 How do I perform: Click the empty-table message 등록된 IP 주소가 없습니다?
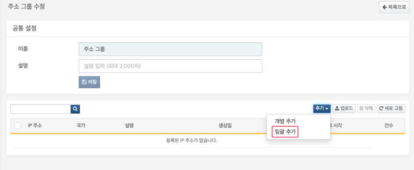point(192,141)
